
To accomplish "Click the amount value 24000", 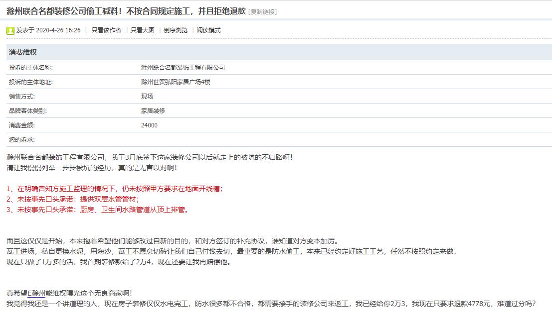I will coord(149,125).
